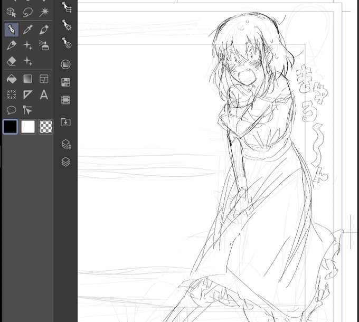The height and width of the screenshot is (322, 359).
Task: Open the film strip palette icon
Action: (x=65, y=100)
